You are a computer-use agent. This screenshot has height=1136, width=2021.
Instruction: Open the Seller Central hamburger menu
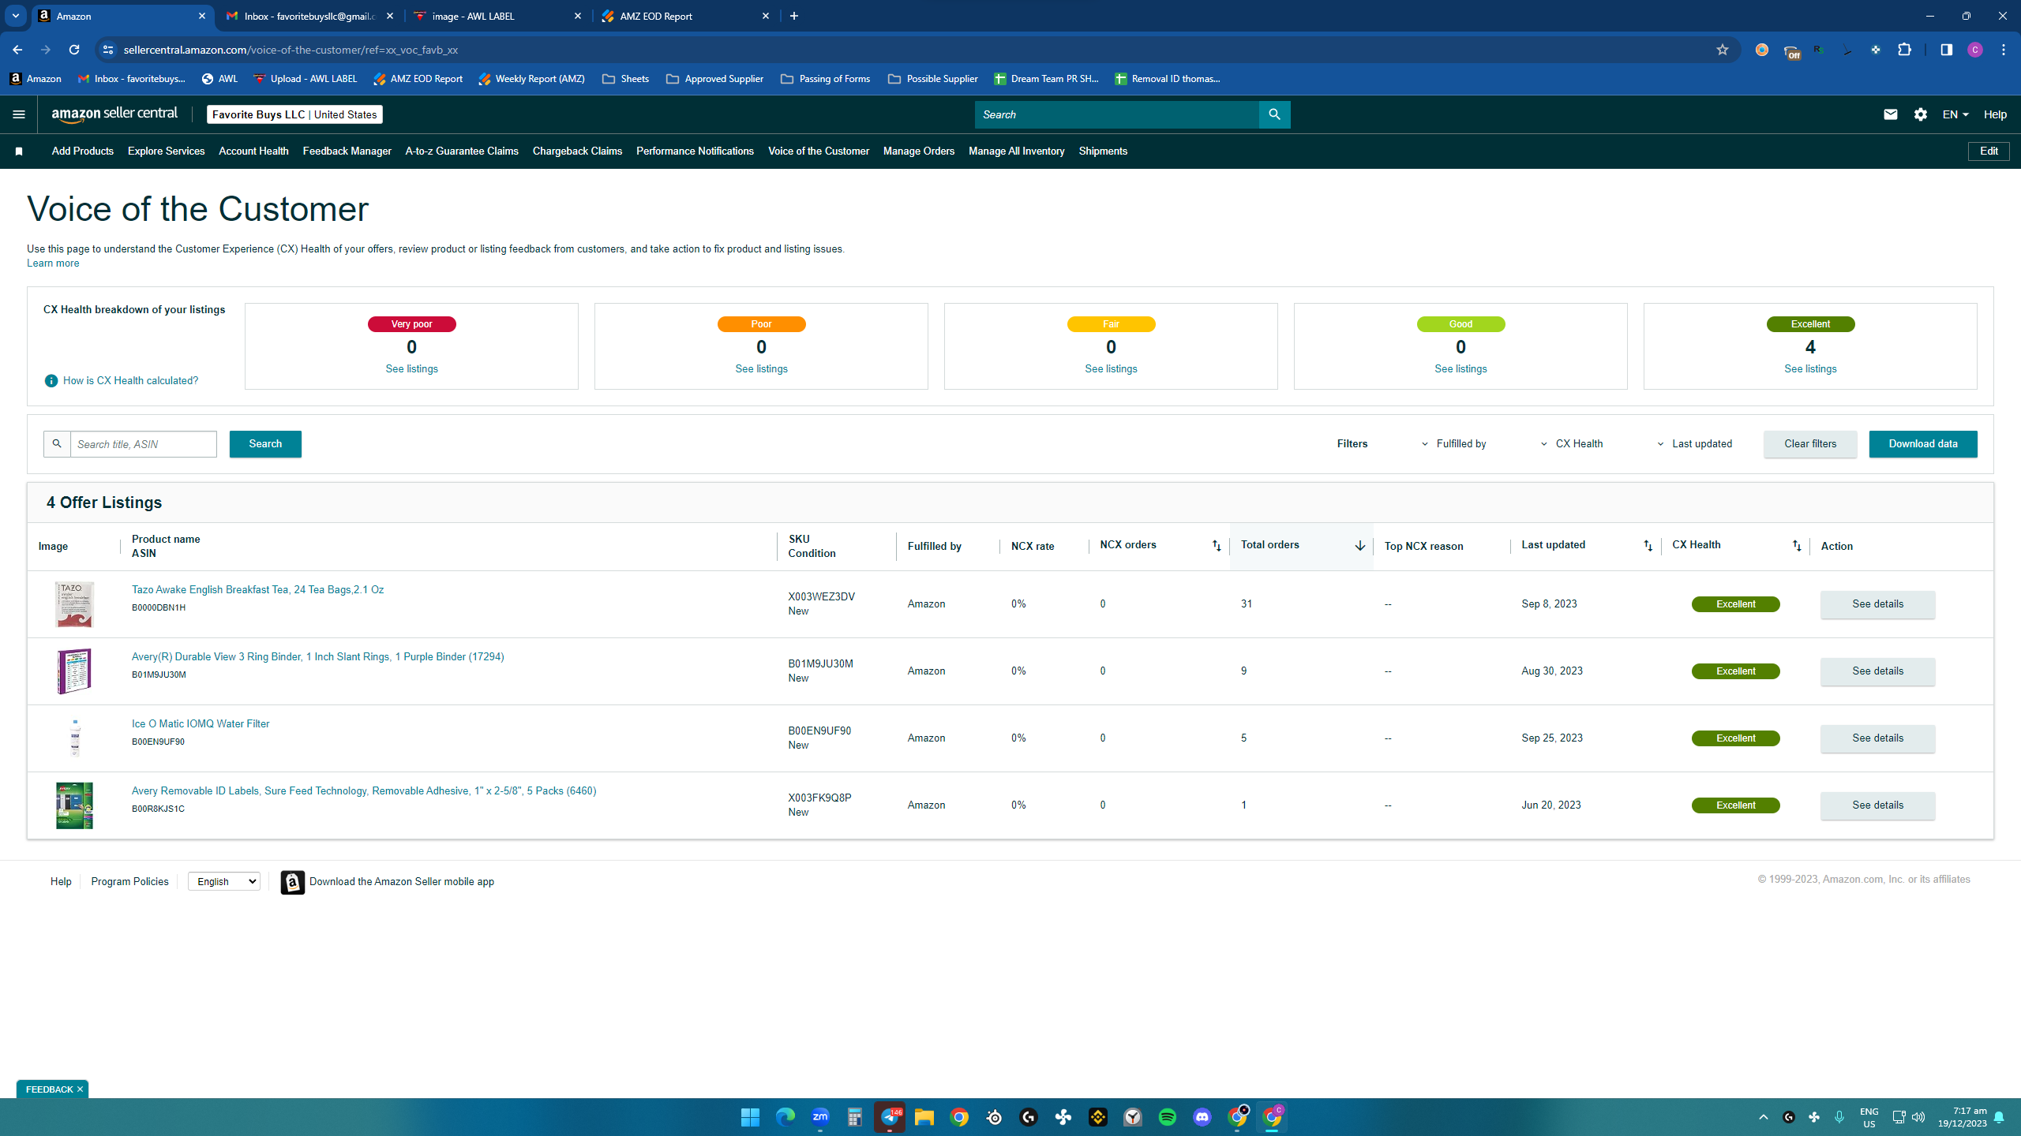pyautogui.click(x=19, y=114)
